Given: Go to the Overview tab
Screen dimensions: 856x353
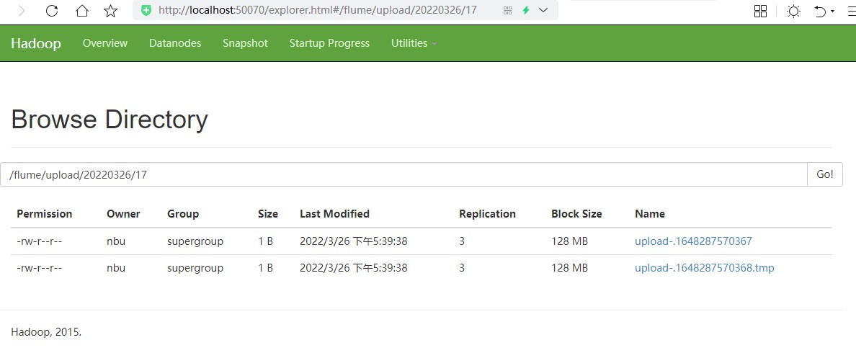Looking at the screenshot, I should [104, 43].
